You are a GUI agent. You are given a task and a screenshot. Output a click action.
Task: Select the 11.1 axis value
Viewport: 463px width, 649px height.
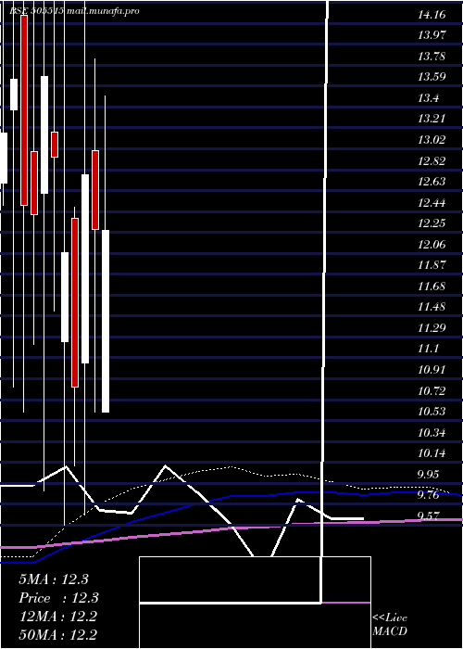click(428, 349)
